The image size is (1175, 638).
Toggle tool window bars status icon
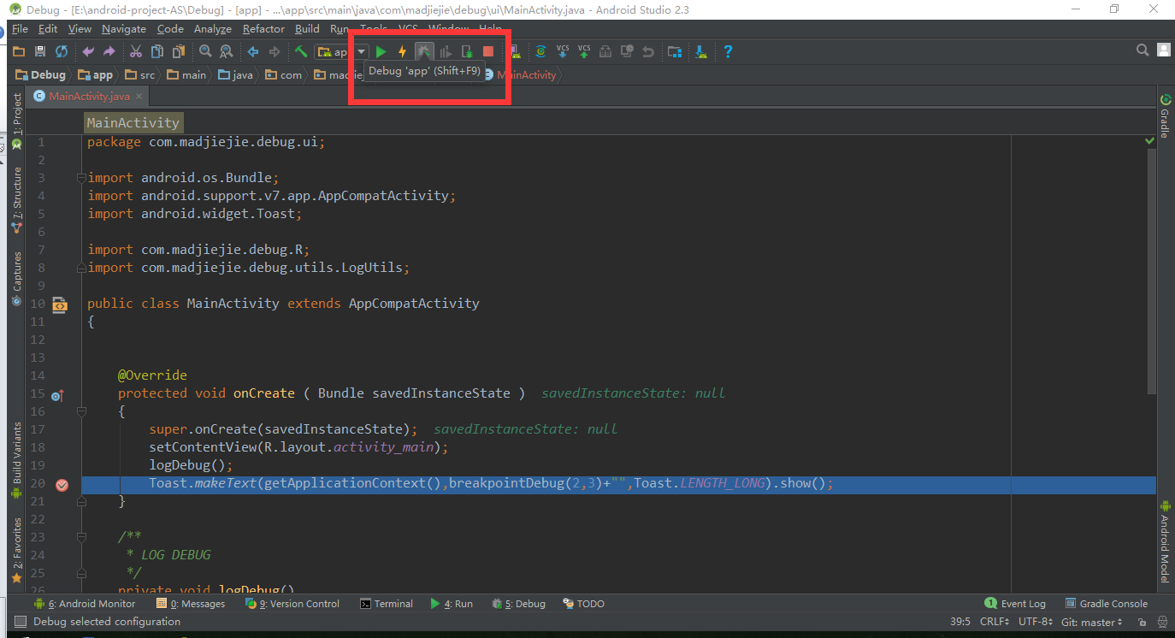click(21, 622)
